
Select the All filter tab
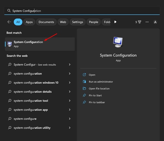click(18, 22)
